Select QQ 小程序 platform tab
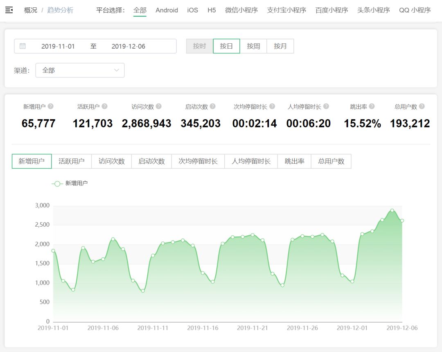The height and width of the screenshot is (352, 442). pyautogui.click(x=415, y=10)
